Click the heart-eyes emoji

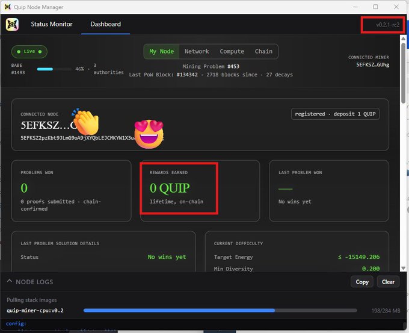click(x=149, y=134)
